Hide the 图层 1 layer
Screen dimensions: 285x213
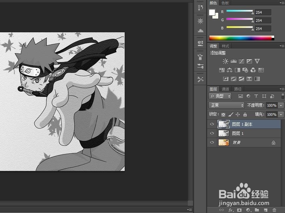tap(212, 133)
